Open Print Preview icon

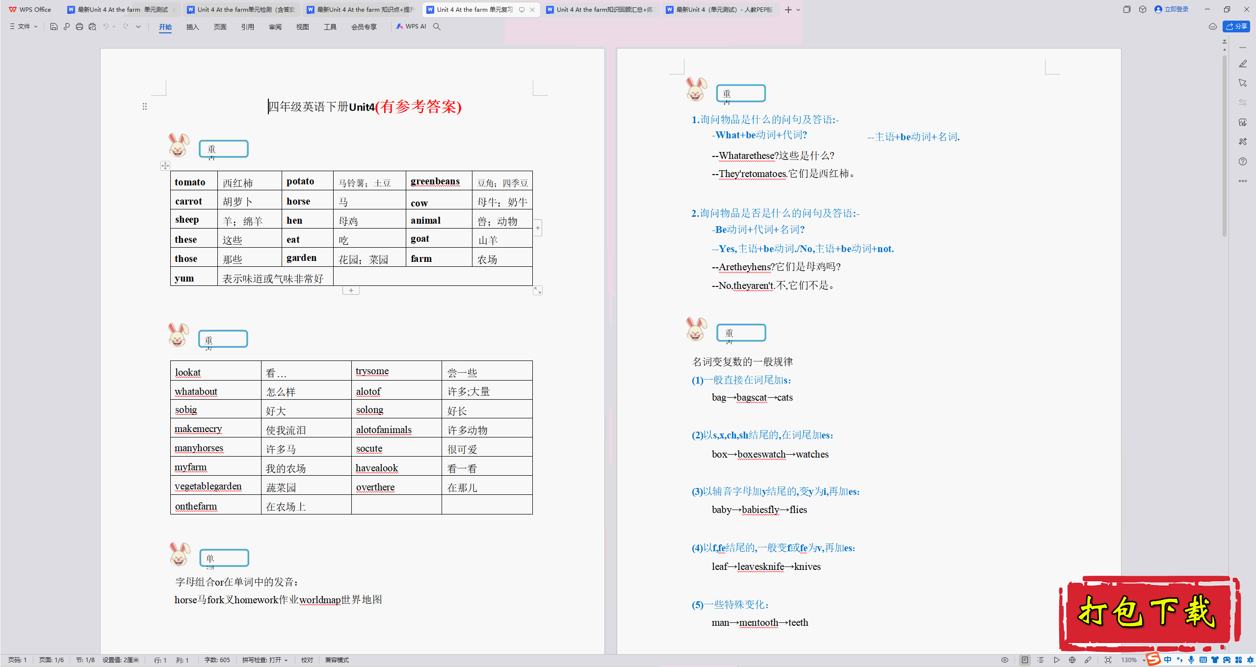92,26
